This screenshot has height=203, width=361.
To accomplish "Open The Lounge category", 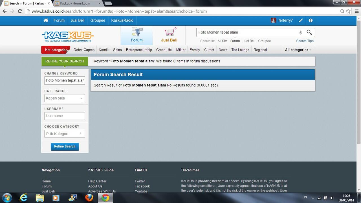I will [240, 50].
